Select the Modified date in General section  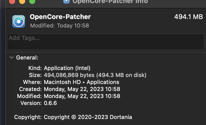(x=82, y=96)
